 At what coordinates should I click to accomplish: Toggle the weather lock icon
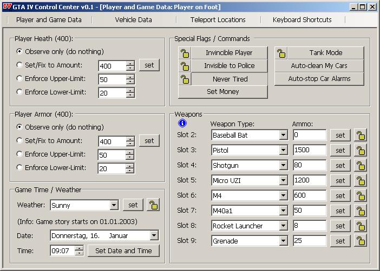click(x=154, y=205)
